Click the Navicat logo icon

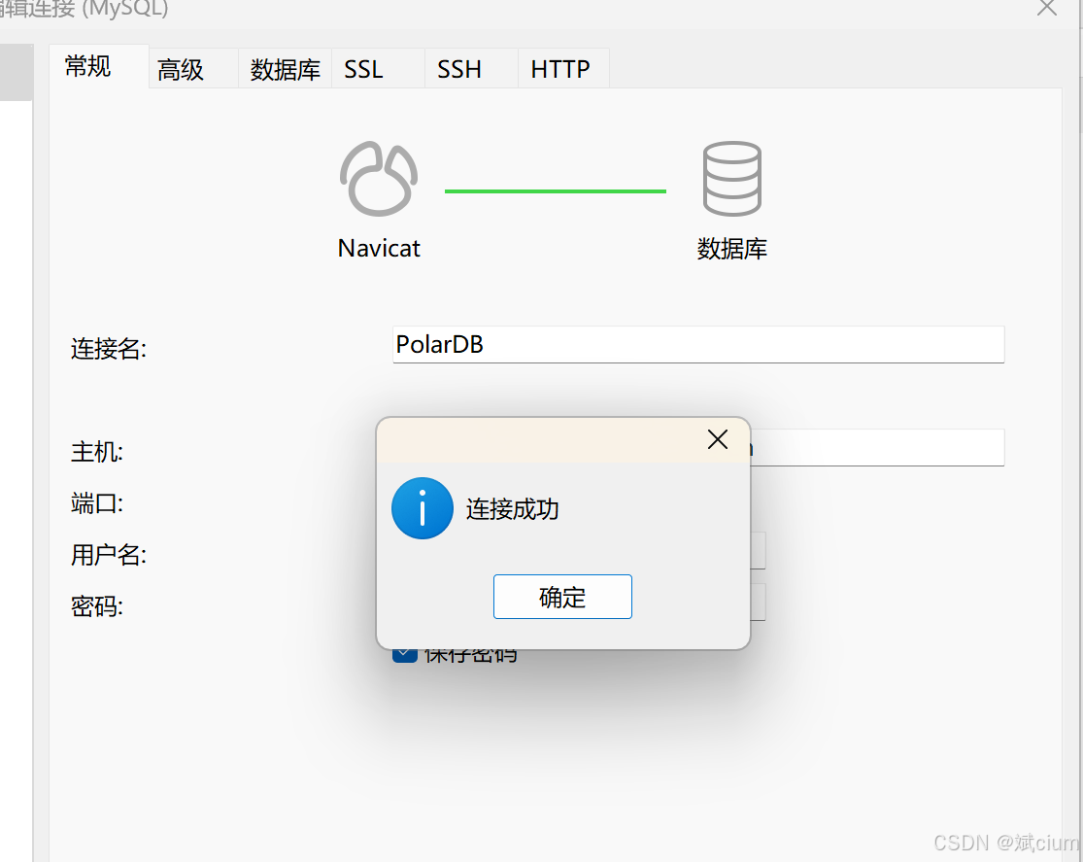pyautogui.click(x=379, y=179)
